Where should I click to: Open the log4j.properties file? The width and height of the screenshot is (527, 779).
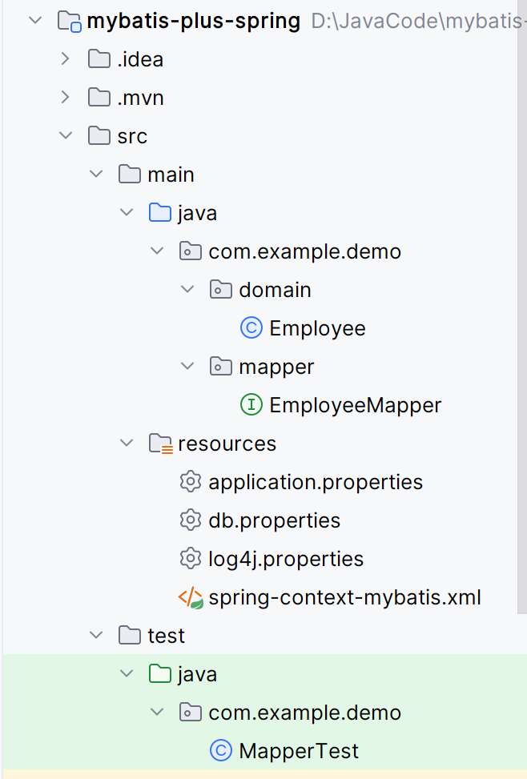tap(285, 558)
